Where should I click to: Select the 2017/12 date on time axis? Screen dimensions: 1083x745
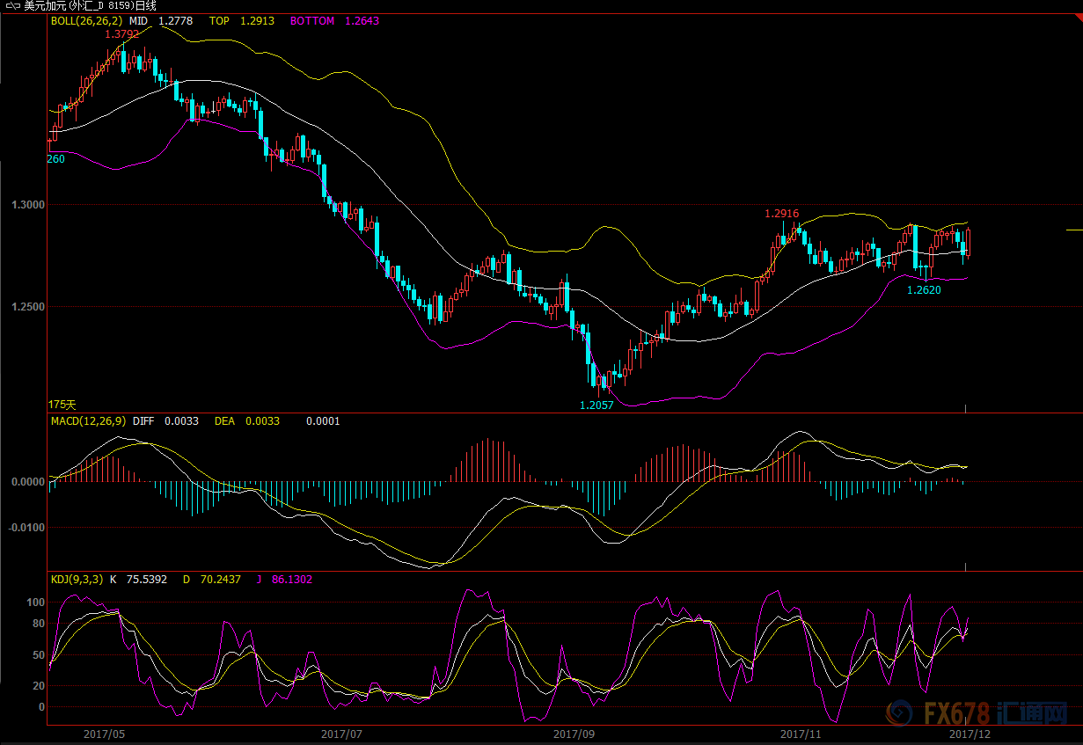coord(970,733)
